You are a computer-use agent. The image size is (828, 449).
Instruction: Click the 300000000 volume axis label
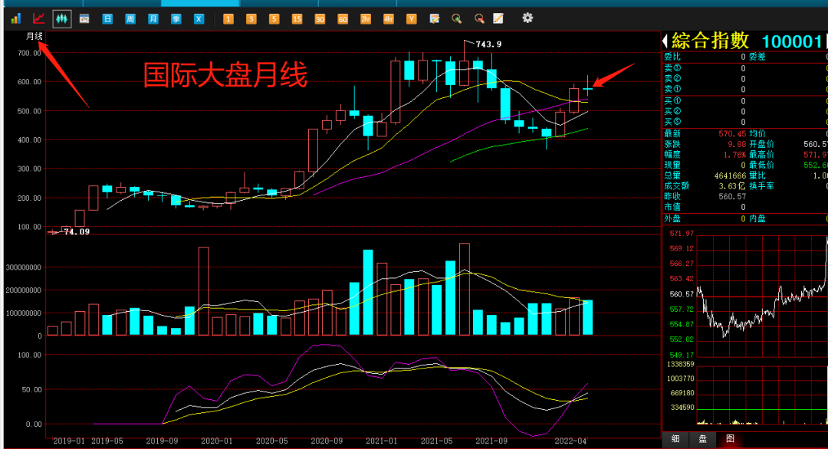tap(24, 267)
